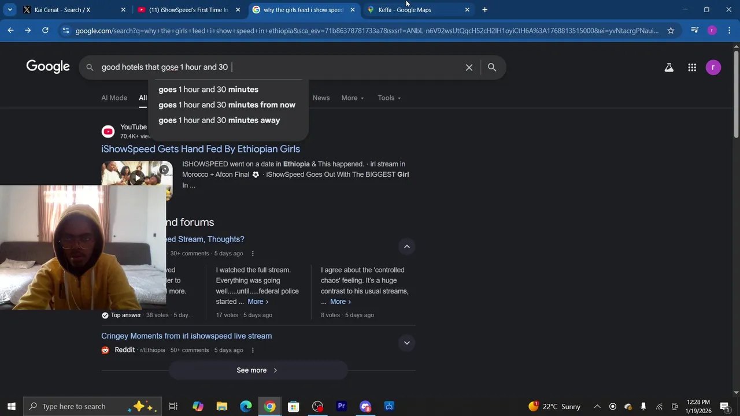The width and height of the screenshot is (740, 416).
Task: Open the More search filters dropdown
Action: [352, 98]
